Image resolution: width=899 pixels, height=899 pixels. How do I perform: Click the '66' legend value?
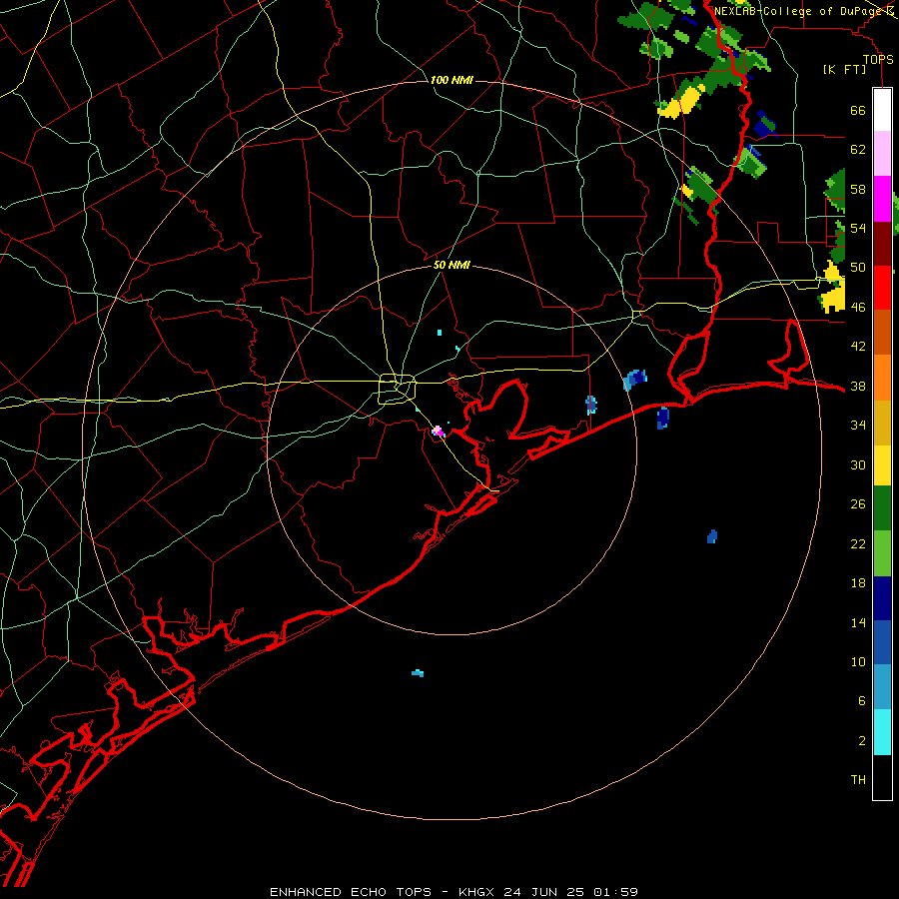(858, 111)
